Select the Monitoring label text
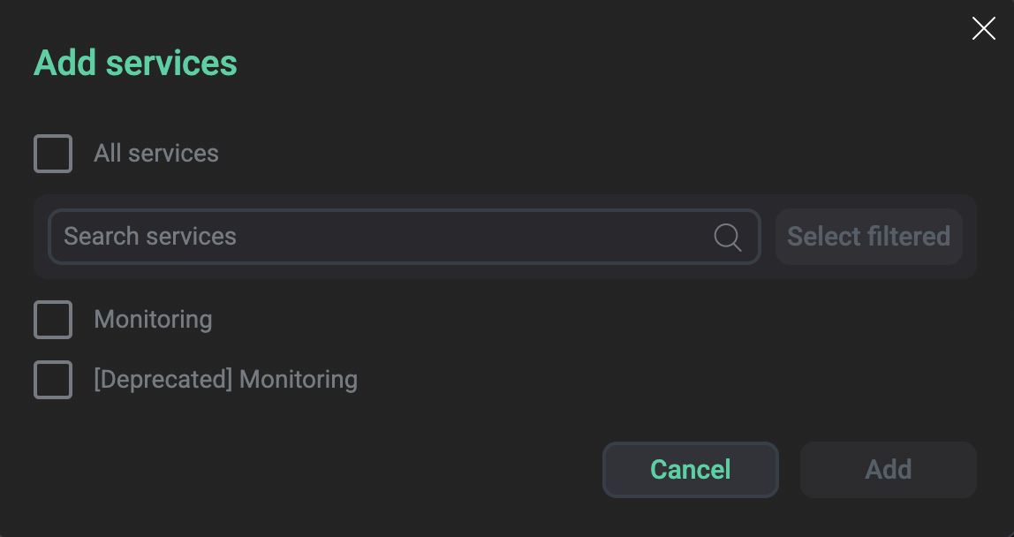The image size is (1014, 537). (x=153, y=319)
